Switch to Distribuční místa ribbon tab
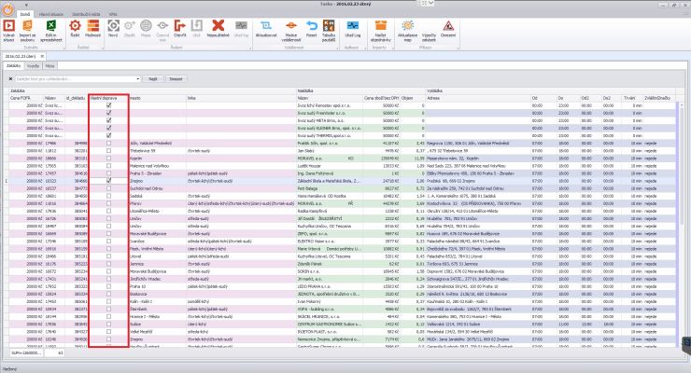 [86, 14]
